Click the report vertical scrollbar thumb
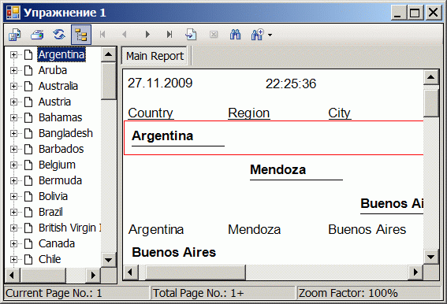 pos(430,103)
